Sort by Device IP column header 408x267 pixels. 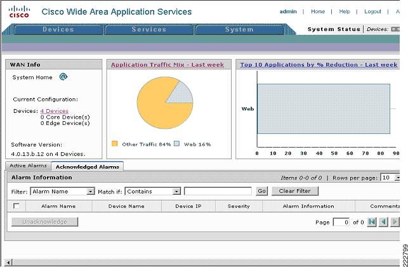coord(188,206)
